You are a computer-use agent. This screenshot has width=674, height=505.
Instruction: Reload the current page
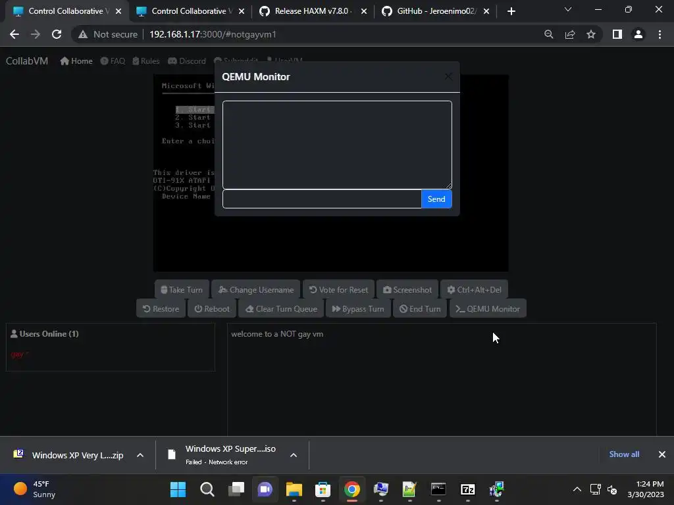[57, 34]
